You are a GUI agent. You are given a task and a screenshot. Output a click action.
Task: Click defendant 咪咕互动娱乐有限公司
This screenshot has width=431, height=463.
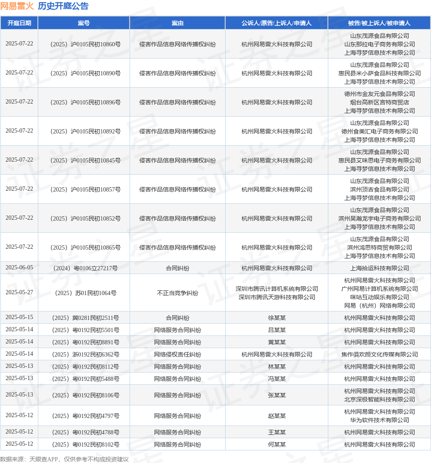[x=380, y=297]
